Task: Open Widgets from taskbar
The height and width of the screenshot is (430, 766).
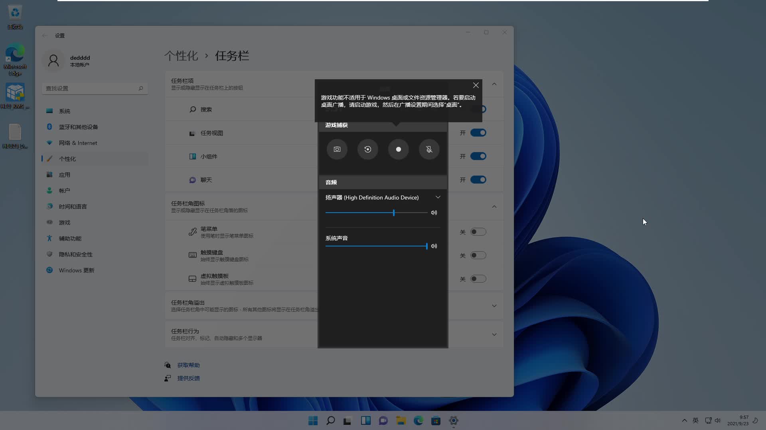Action: pos(366,420)
